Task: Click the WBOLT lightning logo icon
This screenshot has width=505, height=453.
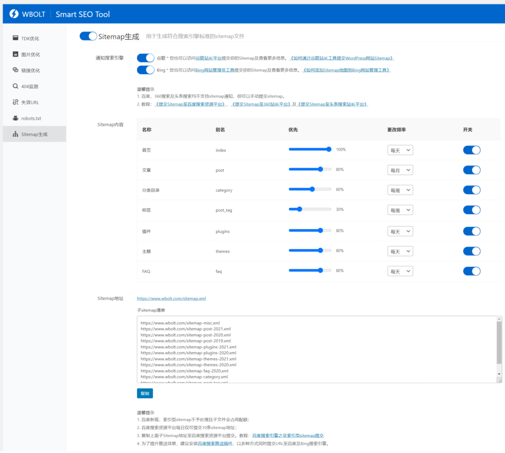Action: click(14, 14)
